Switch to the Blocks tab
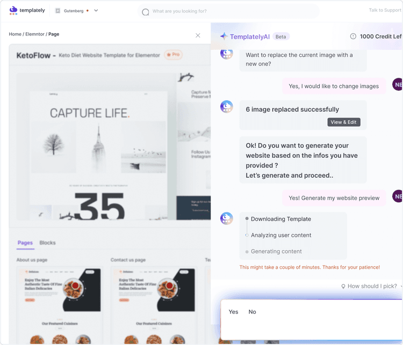Viewport: 403px width, 345px height. click(47, 243)
